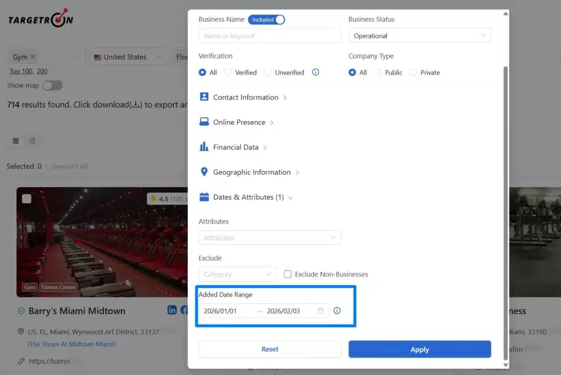Open Barry's Facebook page icon
Screen dimensions: 561x375
click(x=185, y=310)
